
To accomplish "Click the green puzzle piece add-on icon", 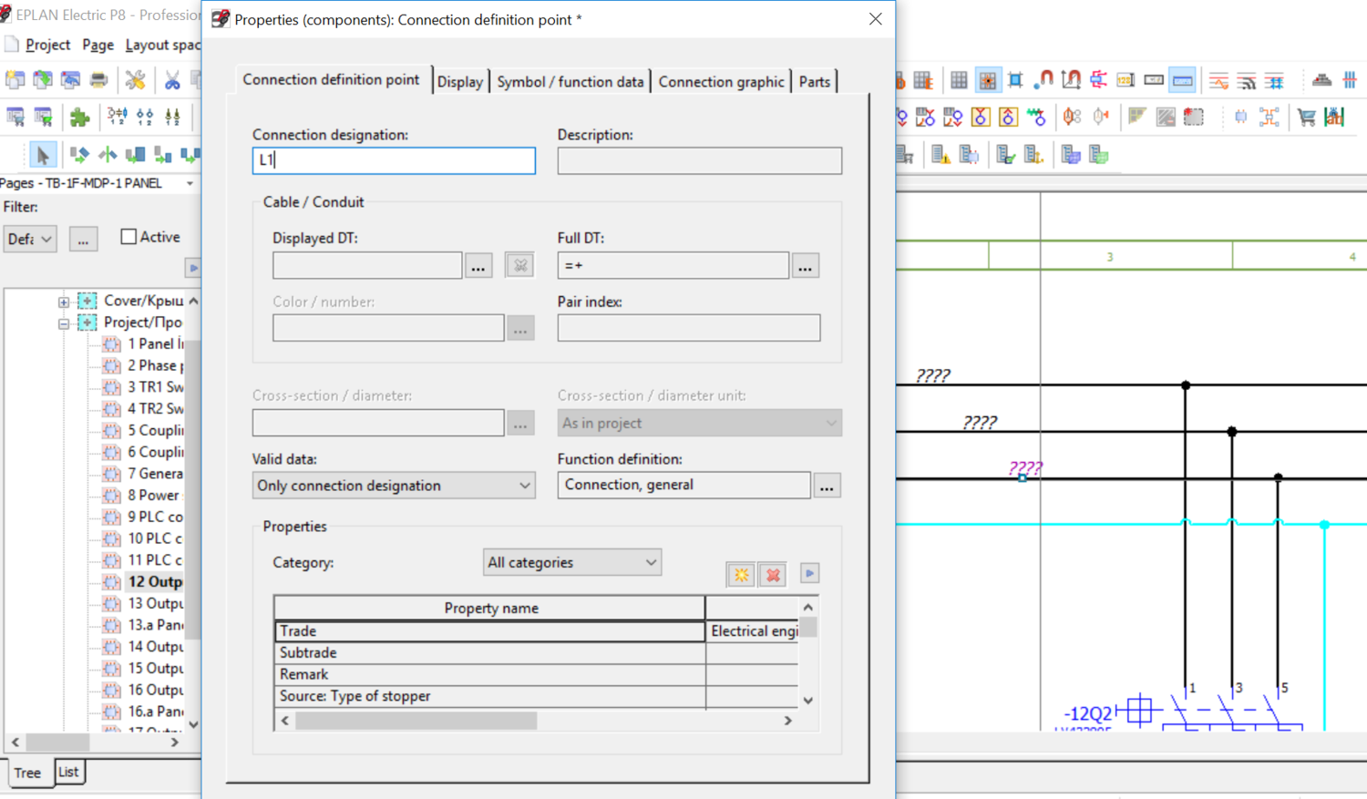I will pos(79,117).
